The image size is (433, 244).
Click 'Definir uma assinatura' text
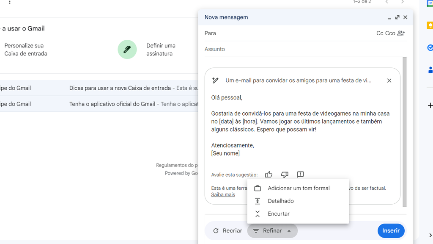(161, 50)
